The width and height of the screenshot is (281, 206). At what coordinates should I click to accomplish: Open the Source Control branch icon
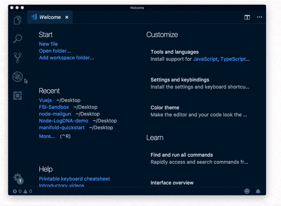coord(18,58)
